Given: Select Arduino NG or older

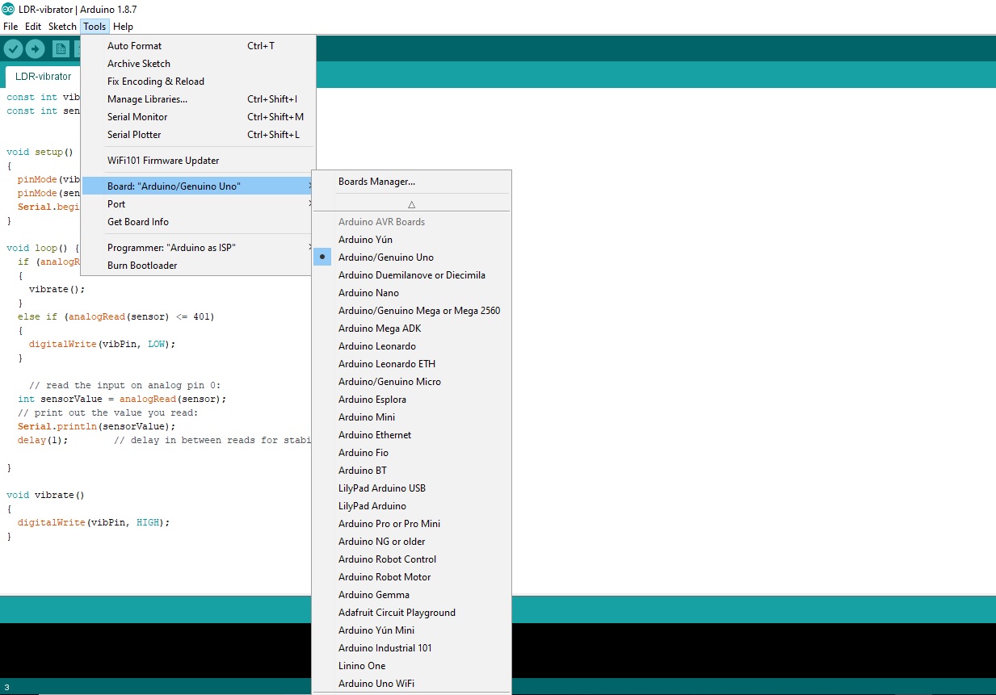Looking at the screenshot, I should coord(411,542).
